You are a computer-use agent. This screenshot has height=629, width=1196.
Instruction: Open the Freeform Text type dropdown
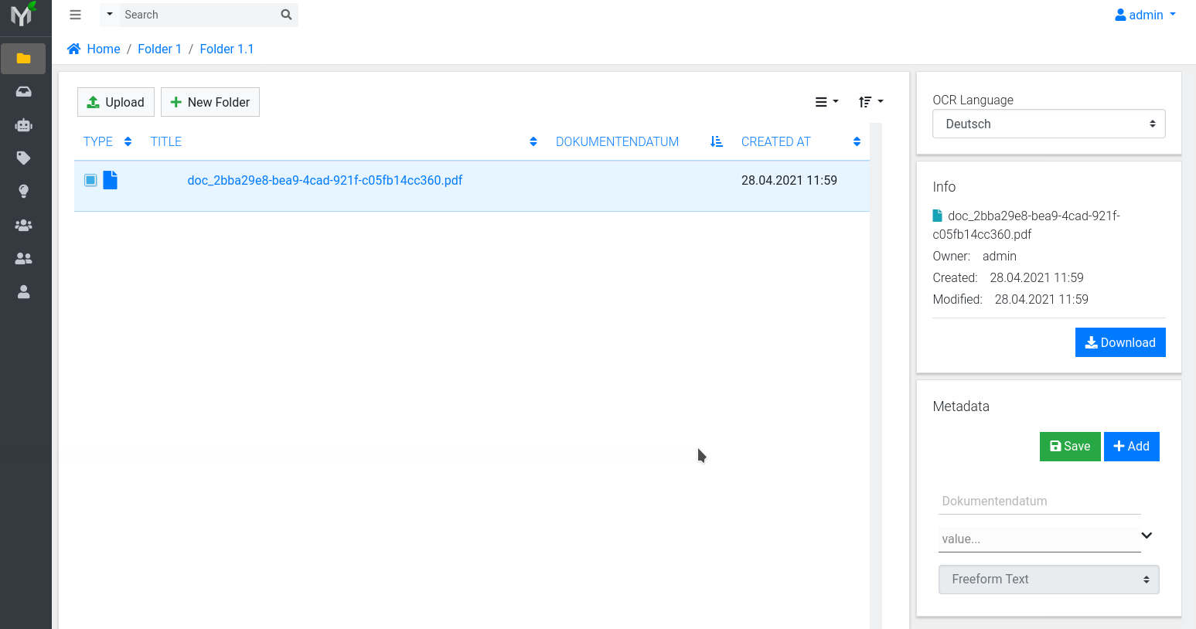coord(1048,580)
